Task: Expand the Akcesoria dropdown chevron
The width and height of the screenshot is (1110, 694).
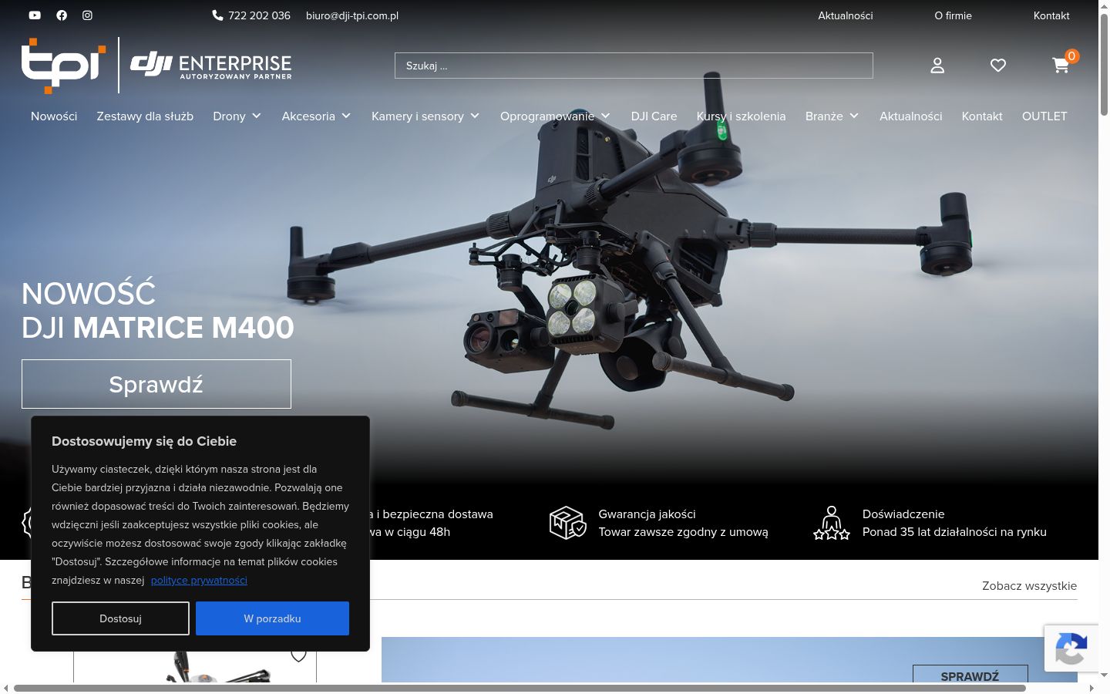Action: coord(346,116)
